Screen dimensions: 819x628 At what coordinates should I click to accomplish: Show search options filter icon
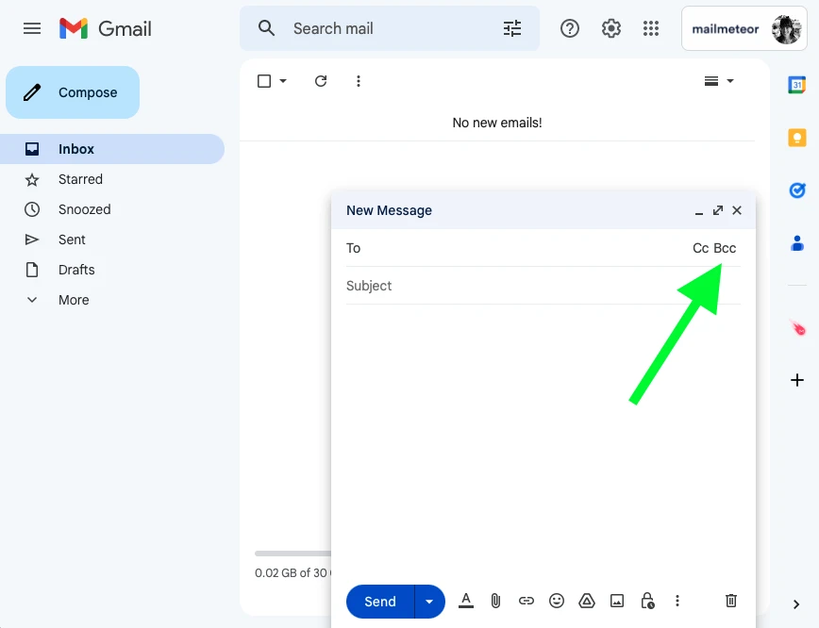512,28
